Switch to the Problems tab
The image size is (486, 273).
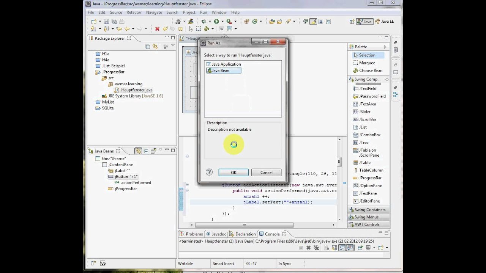coord(191,234)
